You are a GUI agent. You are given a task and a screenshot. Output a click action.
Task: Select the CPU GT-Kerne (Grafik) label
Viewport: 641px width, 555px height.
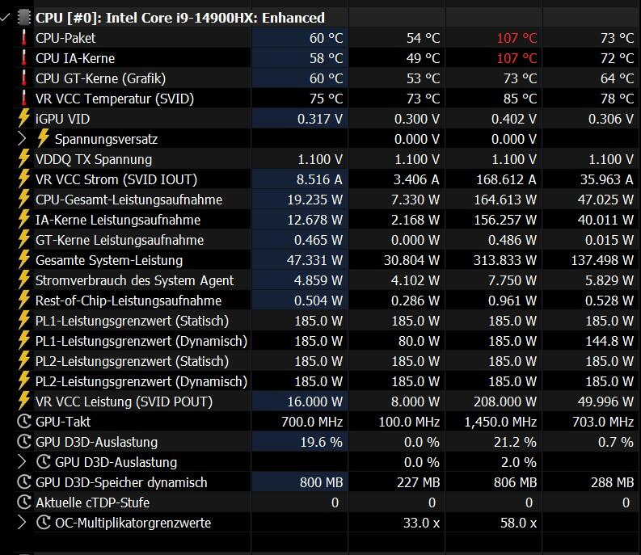100,78
